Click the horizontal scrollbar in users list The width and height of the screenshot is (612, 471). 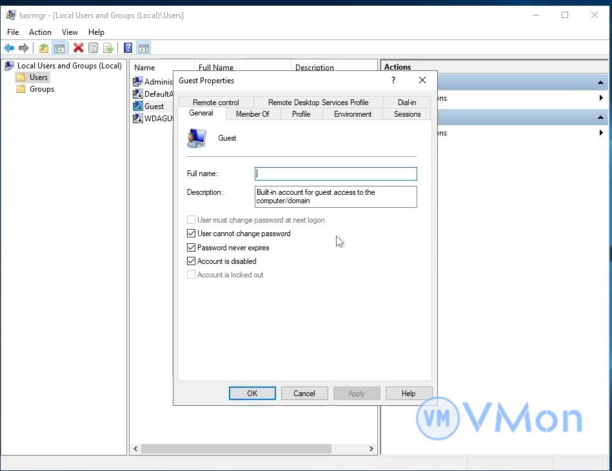pos(236,448)
